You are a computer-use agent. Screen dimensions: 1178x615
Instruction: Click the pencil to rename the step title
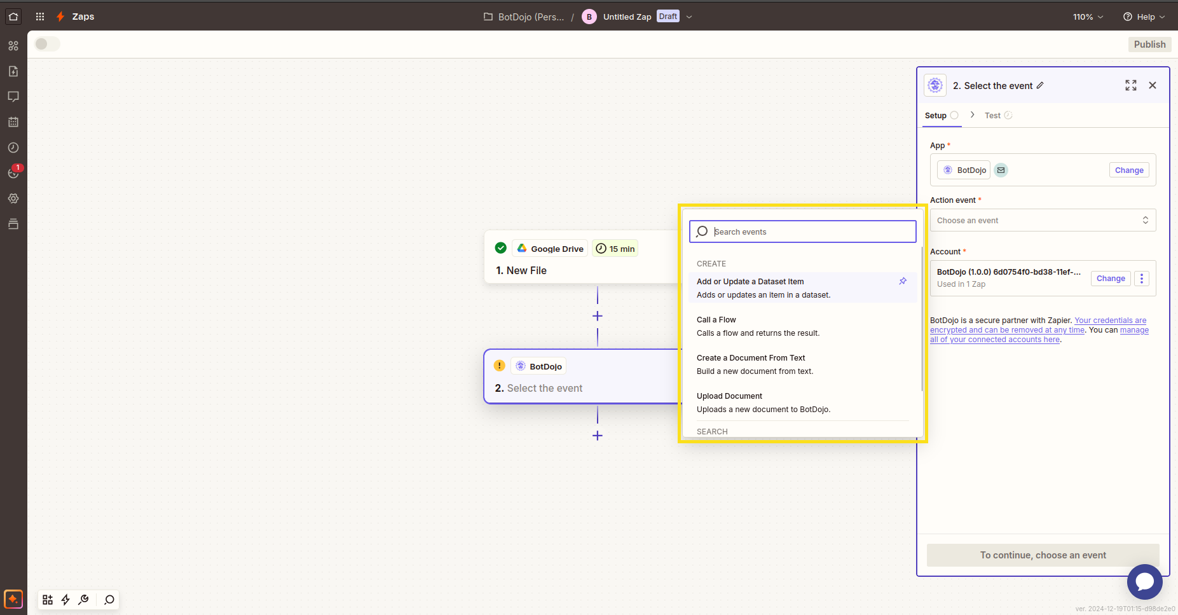pos(1040,85)
